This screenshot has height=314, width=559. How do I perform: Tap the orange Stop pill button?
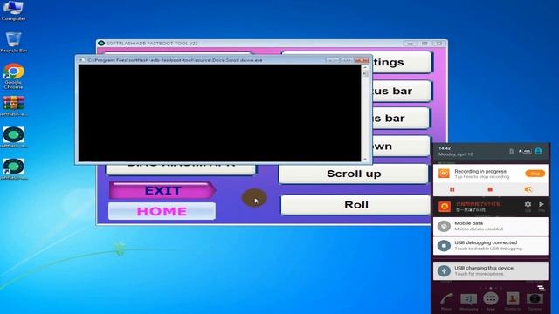tap(535, 174)
